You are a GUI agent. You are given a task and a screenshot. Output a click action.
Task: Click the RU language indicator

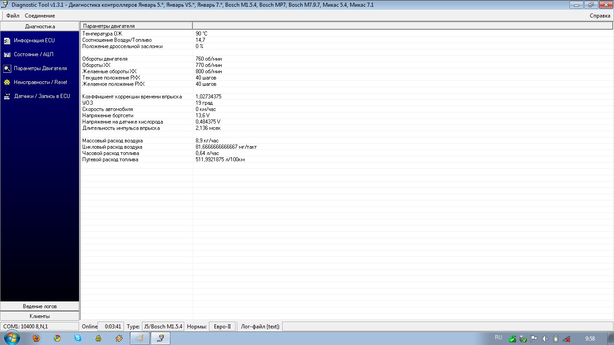(498, 337)
